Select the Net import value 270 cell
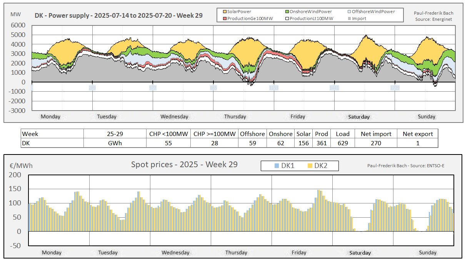The height and width of the screenshot is (262, 465). (375, 143)
